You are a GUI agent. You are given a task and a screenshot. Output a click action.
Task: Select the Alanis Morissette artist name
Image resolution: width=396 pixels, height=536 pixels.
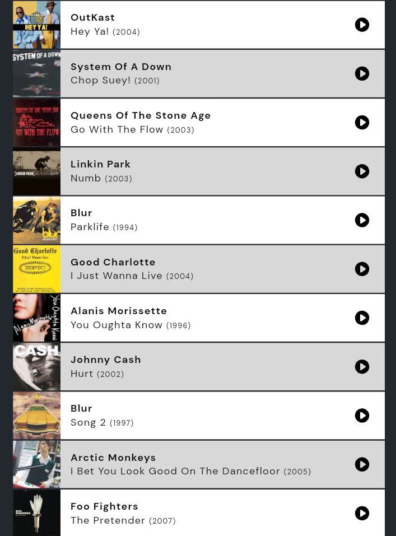119,311
